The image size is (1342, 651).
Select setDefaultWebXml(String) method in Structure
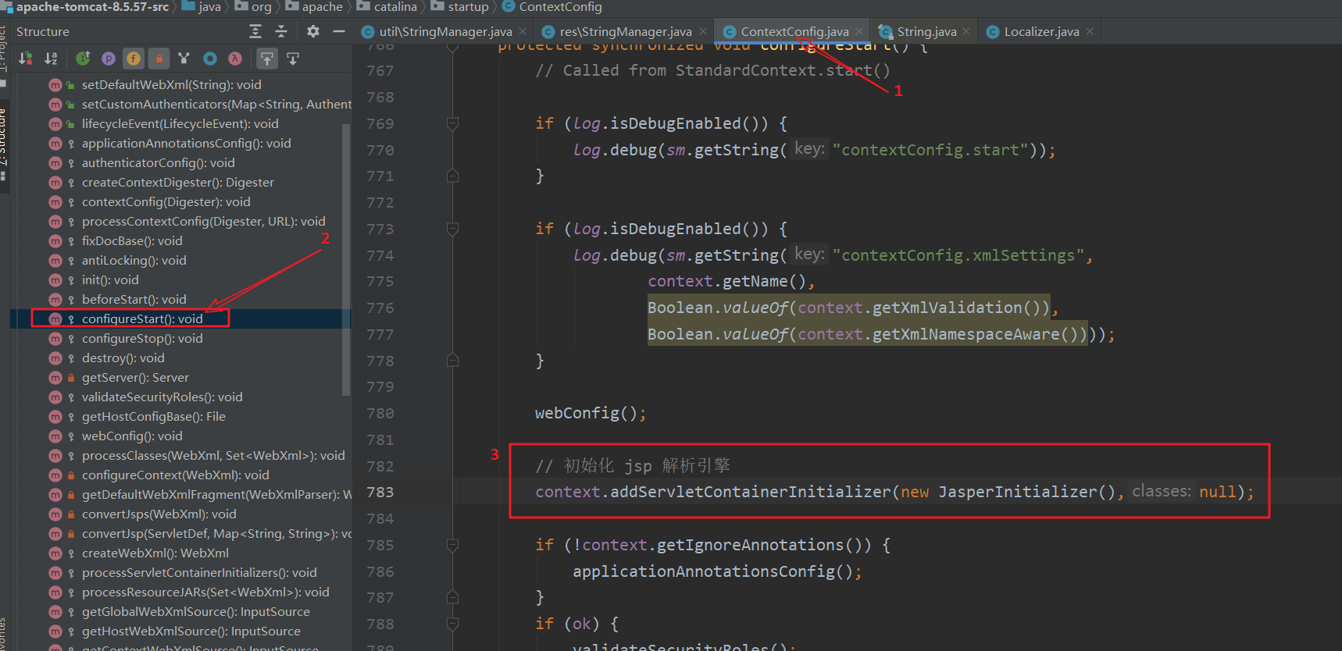tap(171, 84)
